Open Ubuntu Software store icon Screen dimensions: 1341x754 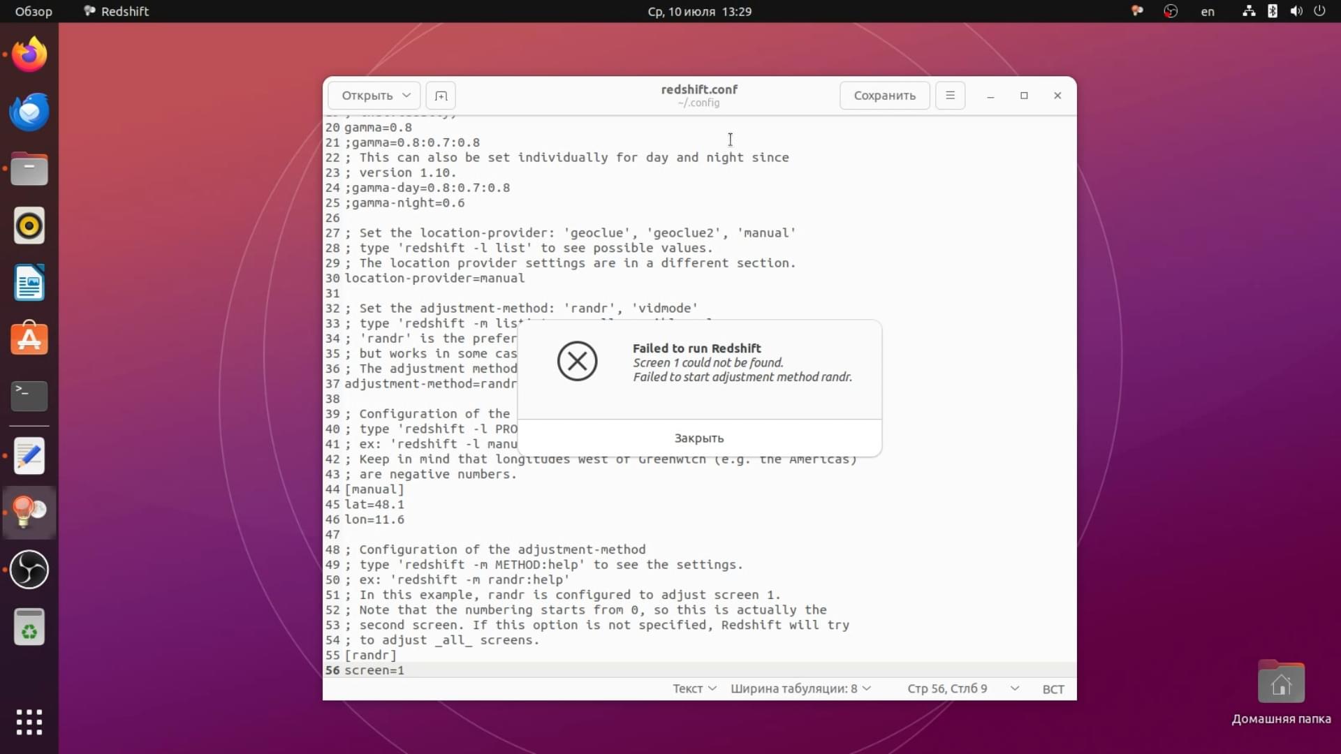coord(29,339)
